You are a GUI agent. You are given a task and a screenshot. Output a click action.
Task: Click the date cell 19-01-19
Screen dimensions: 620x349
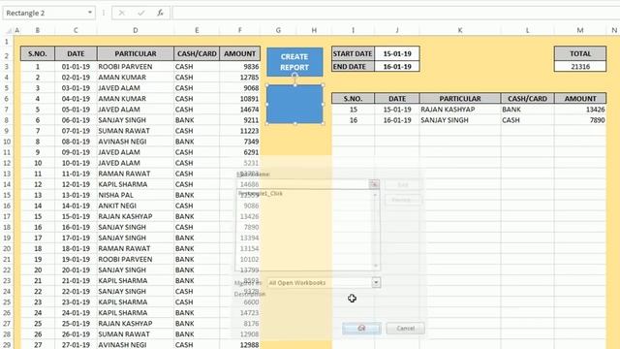[76, 259]
